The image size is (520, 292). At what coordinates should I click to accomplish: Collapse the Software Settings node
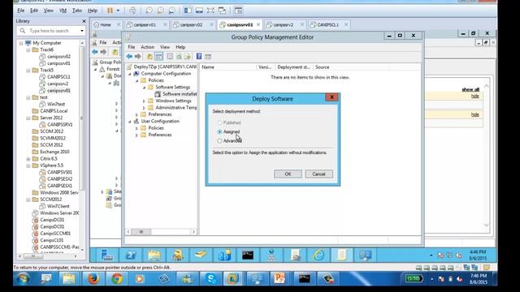[x=145, y=88]
